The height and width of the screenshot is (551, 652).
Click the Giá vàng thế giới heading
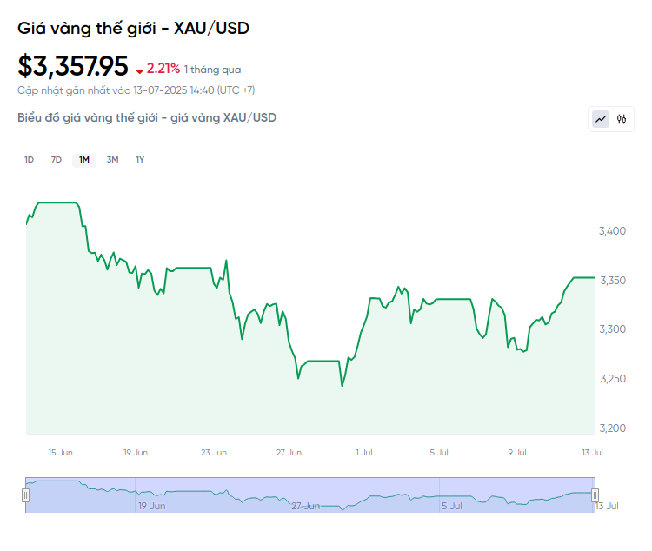click(134, 28)
